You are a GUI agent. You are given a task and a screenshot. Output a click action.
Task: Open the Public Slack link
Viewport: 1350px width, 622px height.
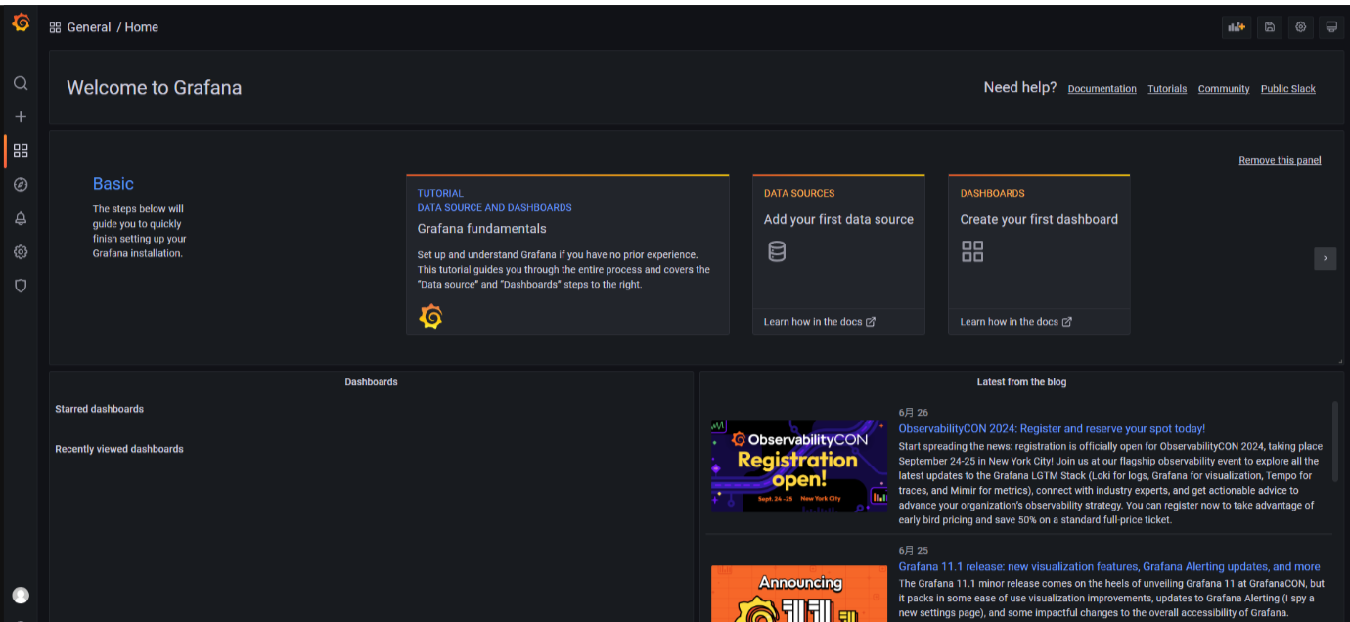[x=1287, y=89]
